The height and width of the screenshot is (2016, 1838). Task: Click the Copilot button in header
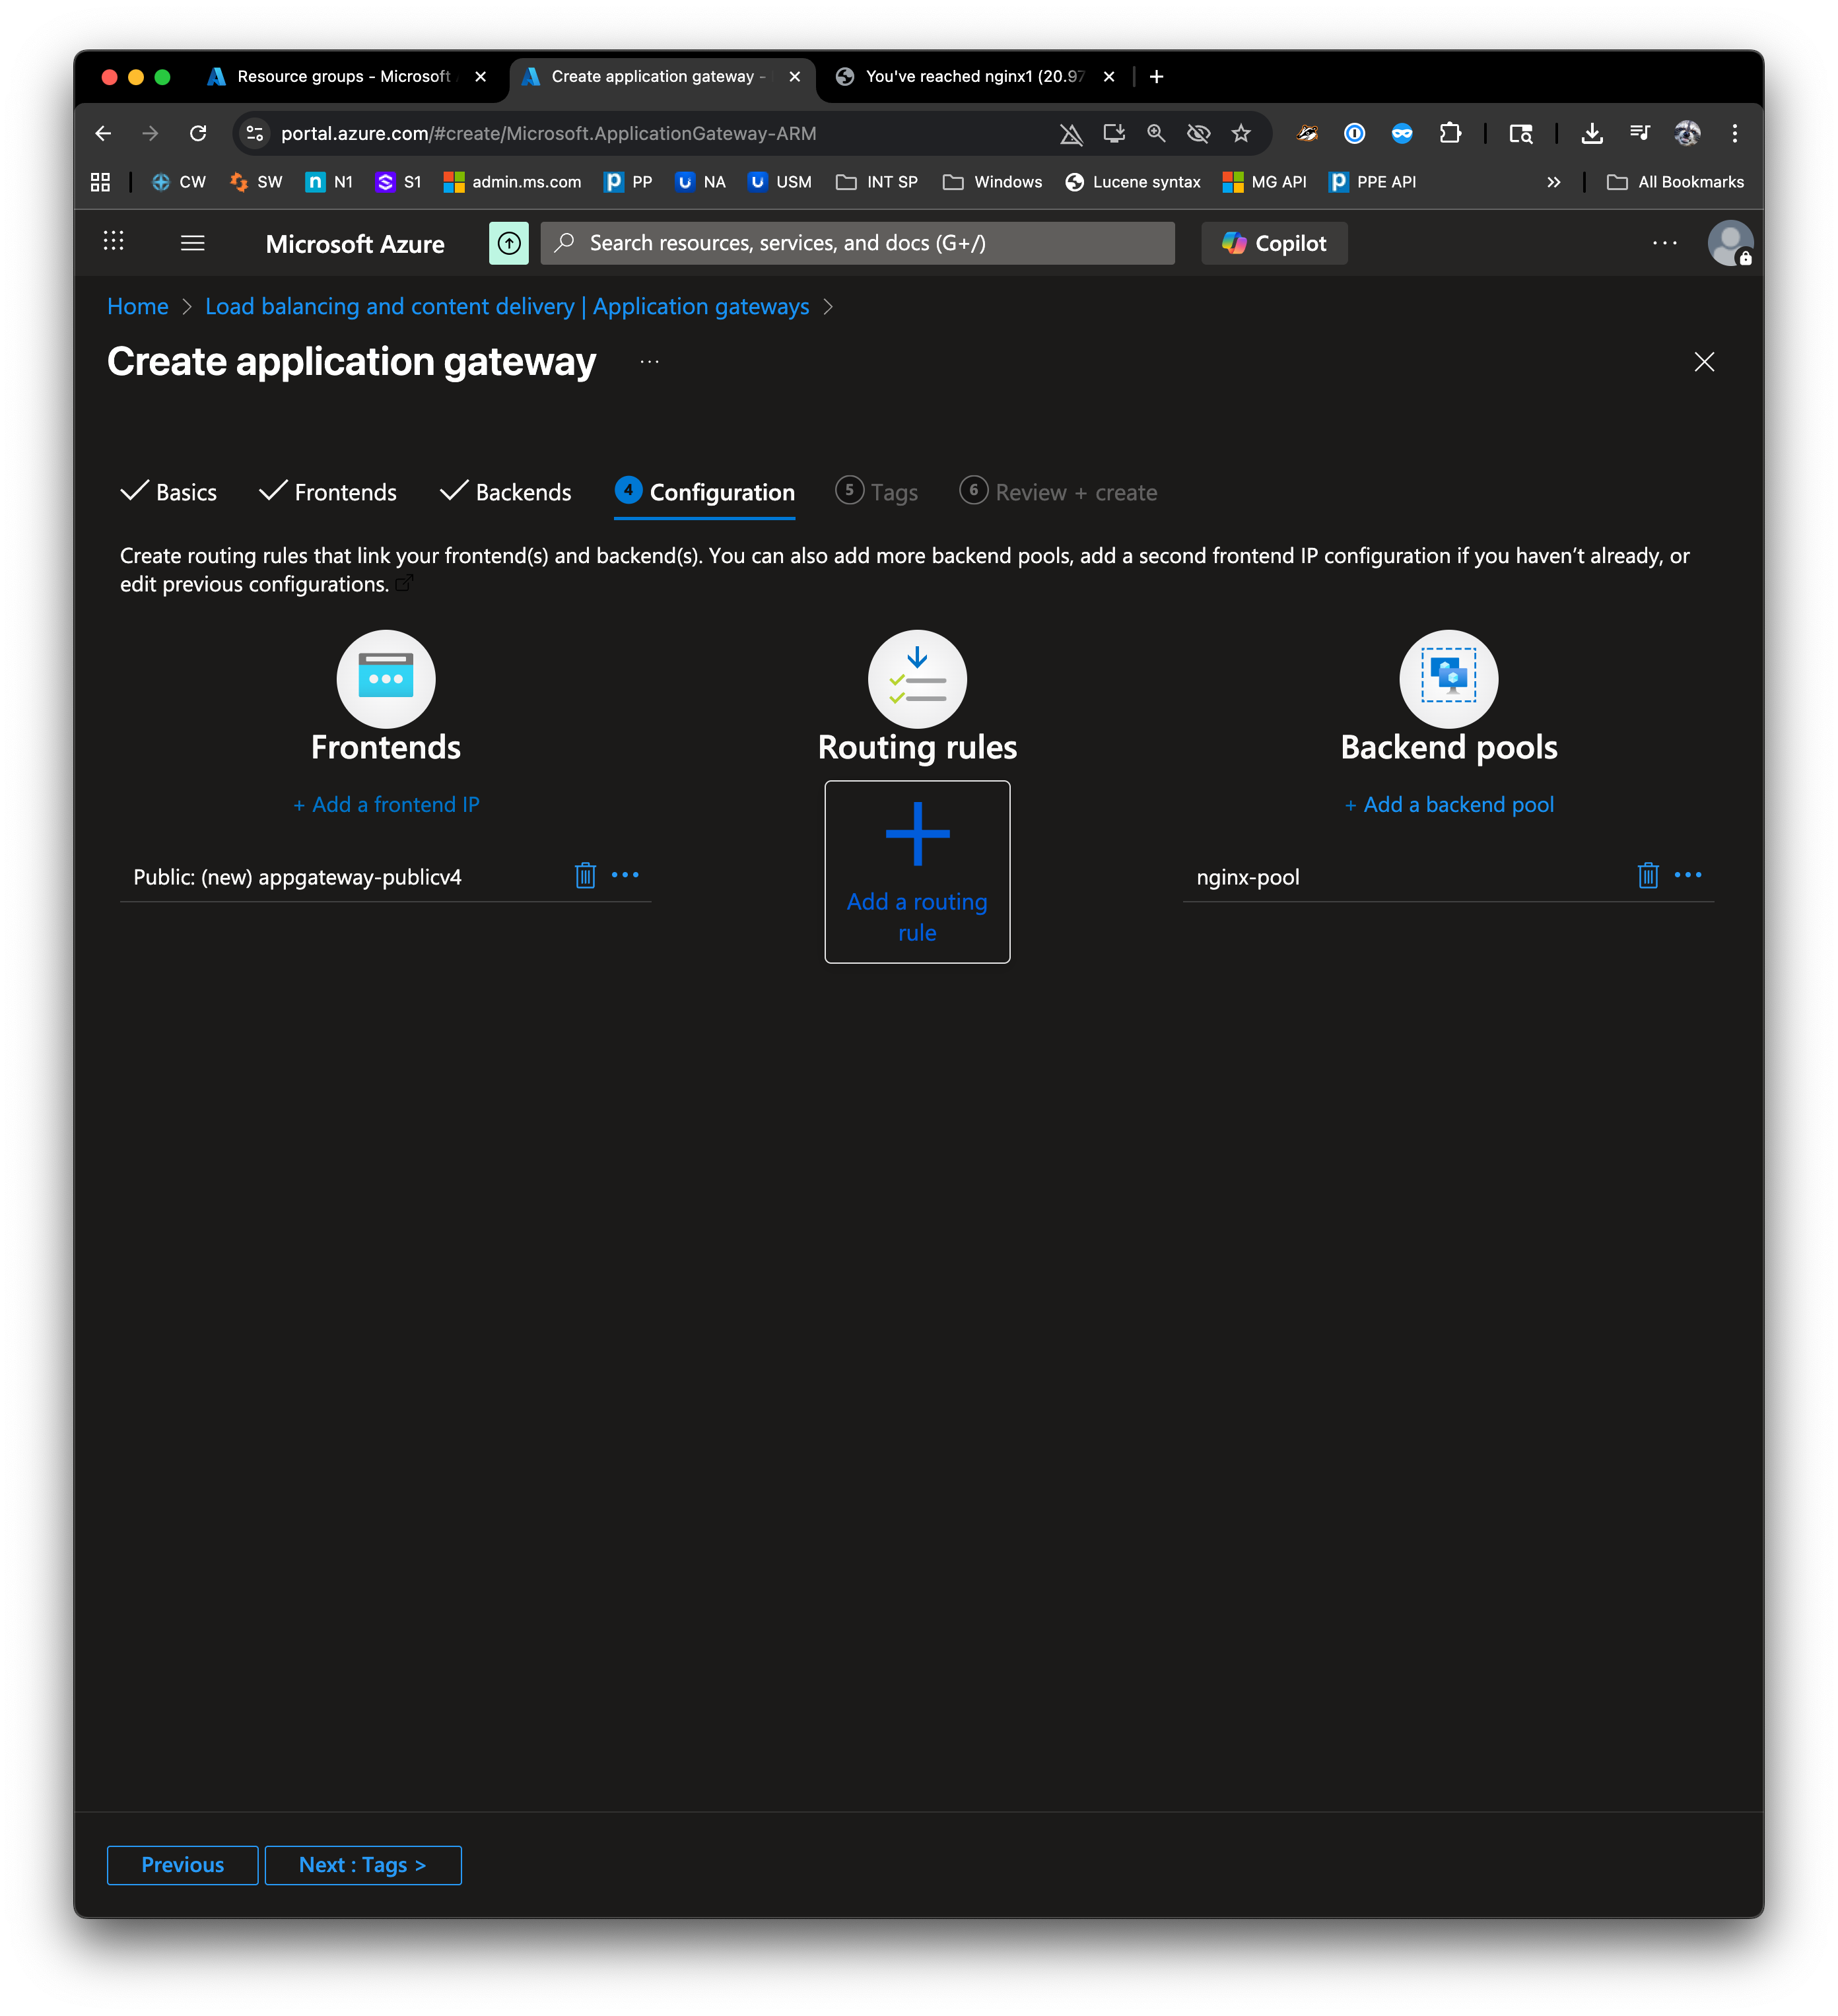pyautogui.click(x=1274, y=243)
